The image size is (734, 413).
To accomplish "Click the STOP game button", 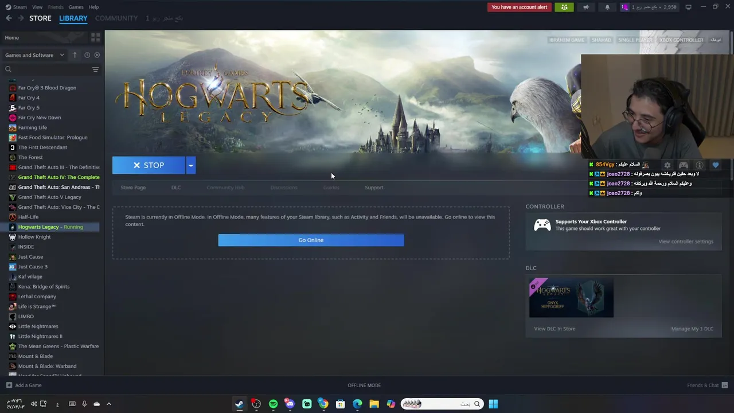I will pos(149,165).
